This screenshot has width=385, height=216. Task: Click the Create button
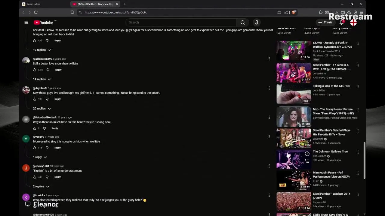(x=325, y=22)
